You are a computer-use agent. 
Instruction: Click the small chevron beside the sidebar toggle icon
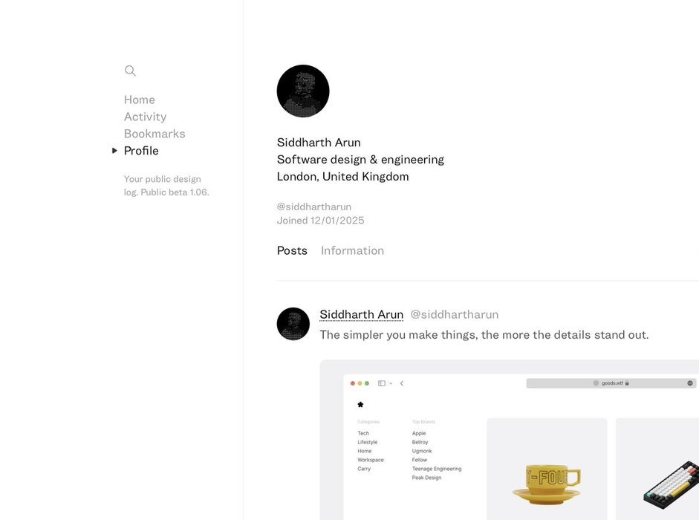click(391, 383)
